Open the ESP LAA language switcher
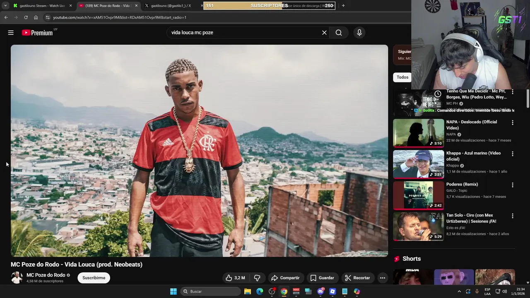 point(487,291)
